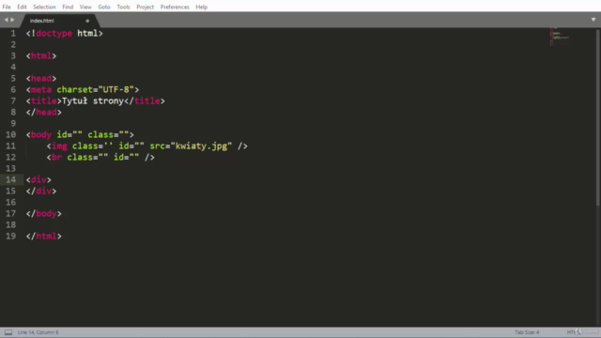Screen dimensions: 601x338
Task: Open the View menu
Action: point(85,7)
